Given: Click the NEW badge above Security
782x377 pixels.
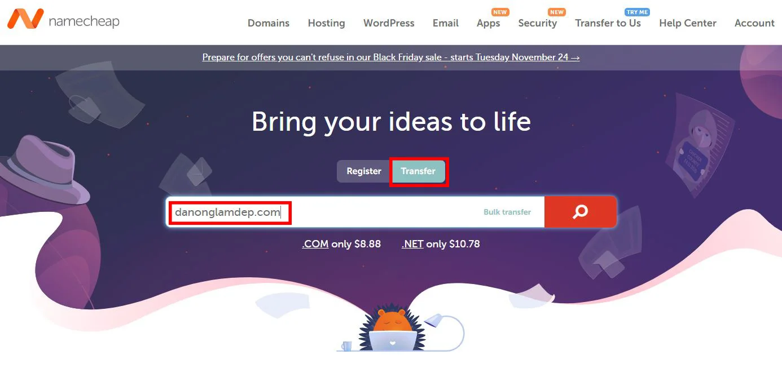Looking at the screenshot, I should click(x=556, y=11).
